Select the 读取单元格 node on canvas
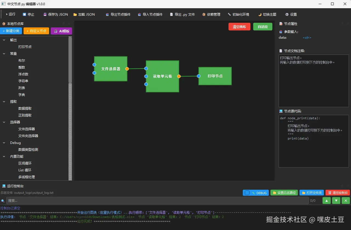This screenshot has width=351, height=230. [x=162, y=76]
